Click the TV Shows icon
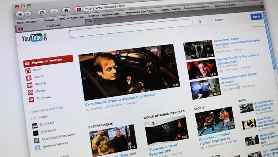 tap(31, 99)
